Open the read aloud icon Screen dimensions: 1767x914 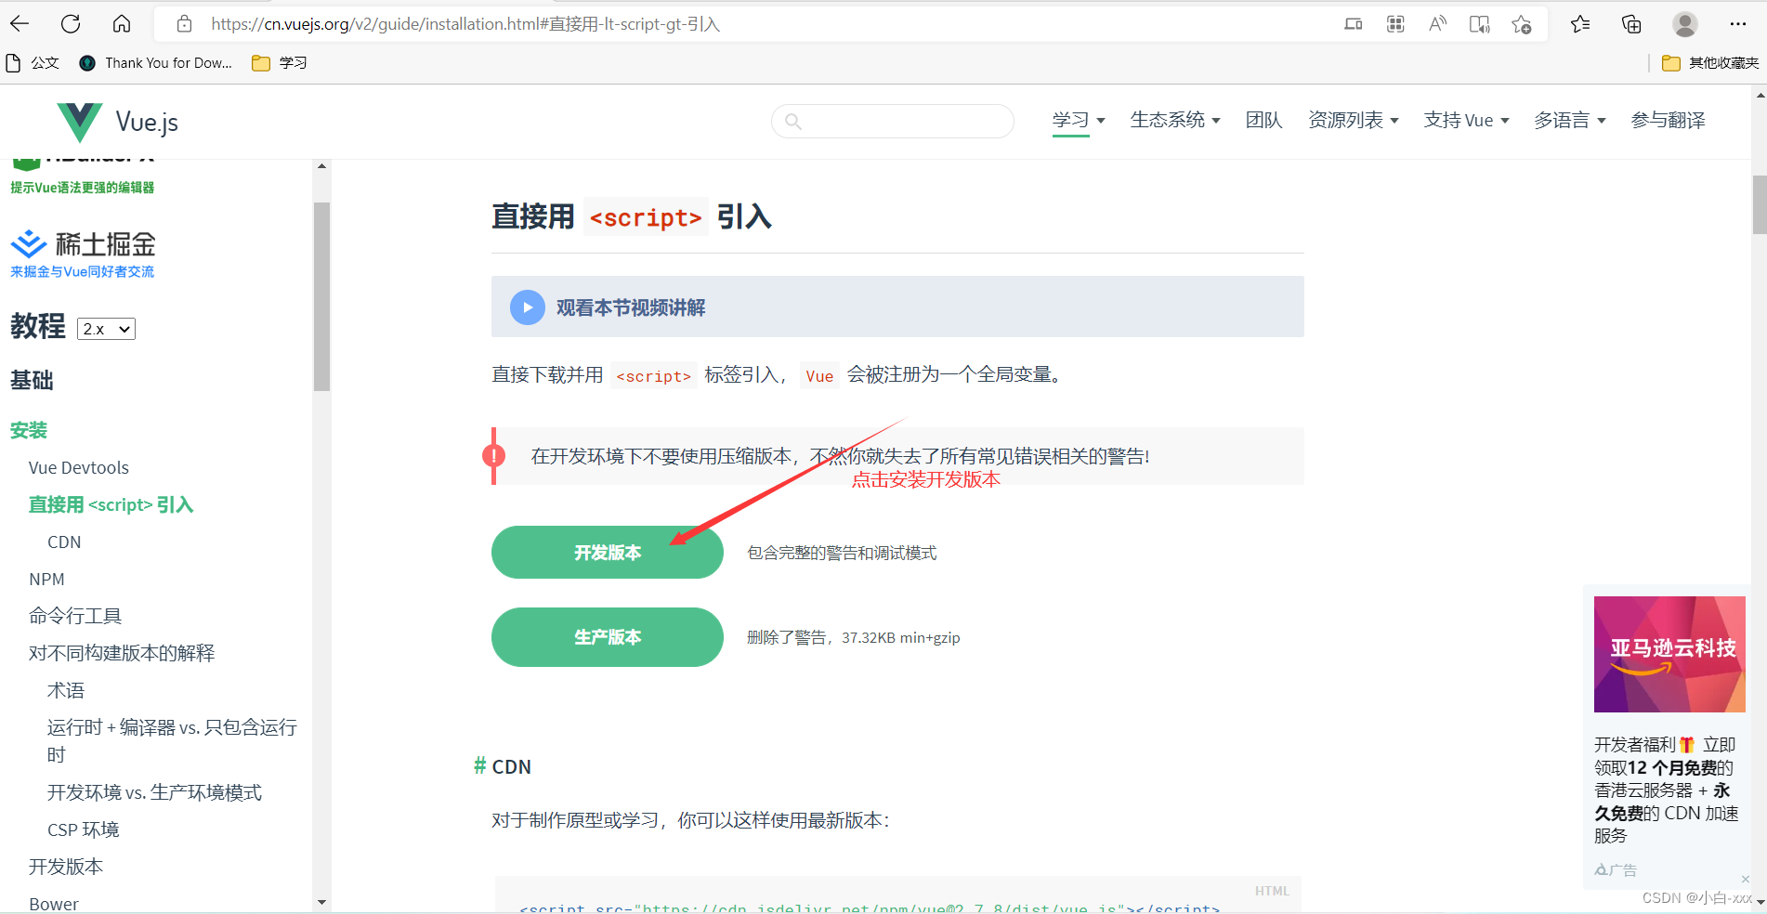pyautogui.click(x=1437, y=24)
